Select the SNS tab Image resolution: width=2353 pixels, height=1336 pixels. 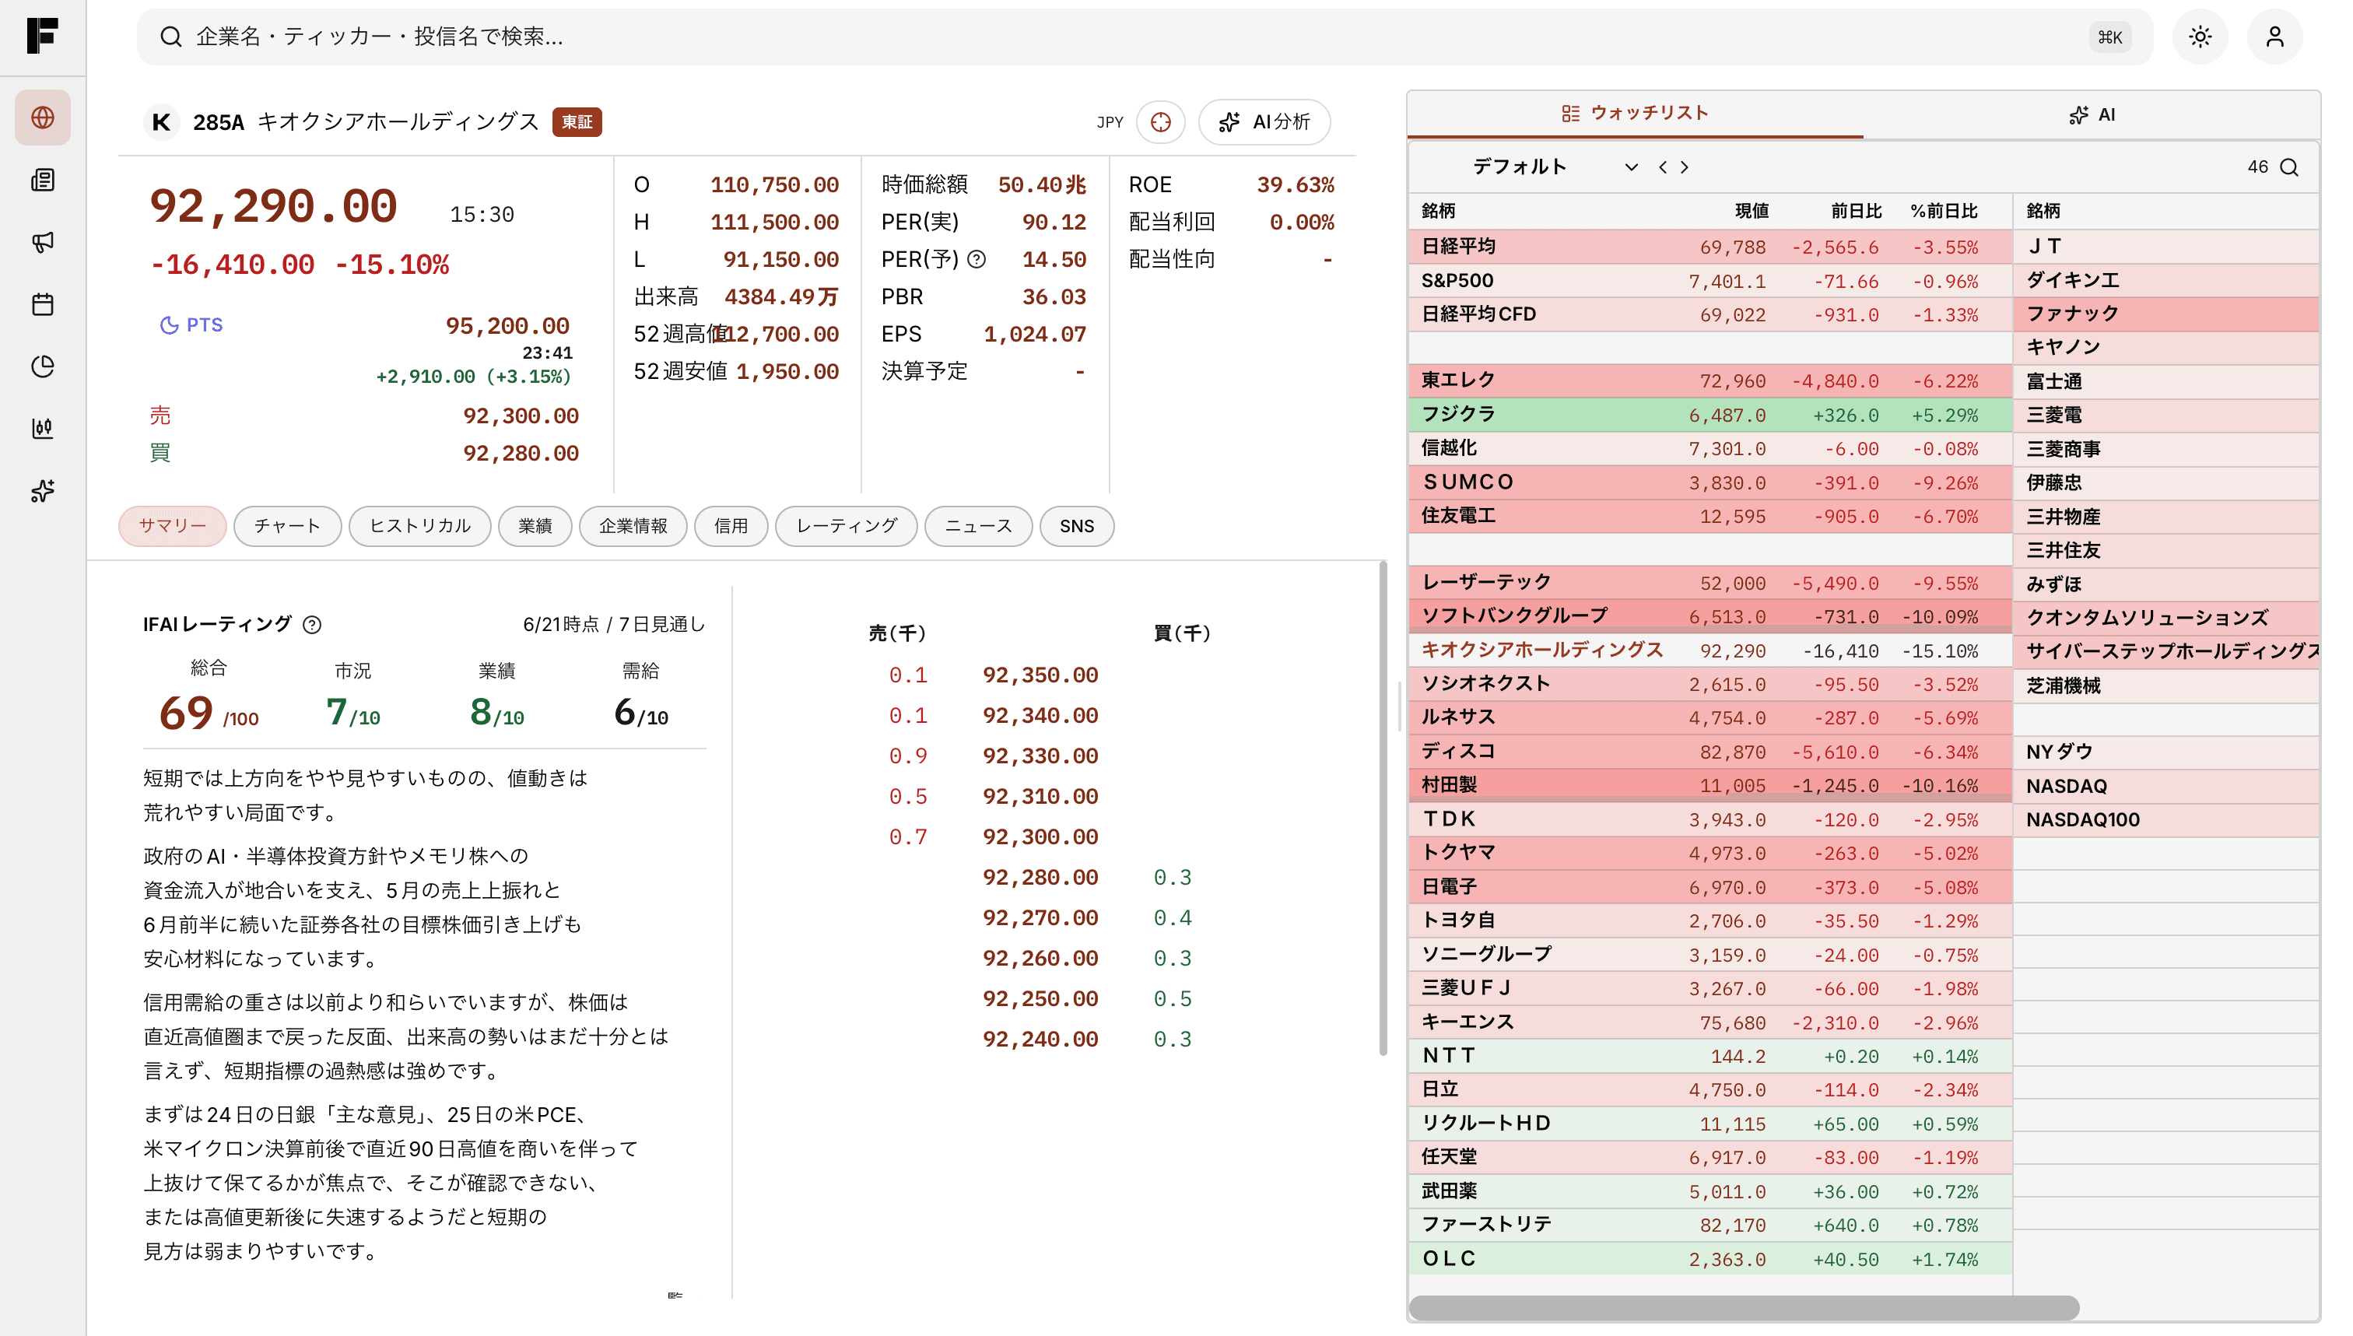pos(1077,526)
